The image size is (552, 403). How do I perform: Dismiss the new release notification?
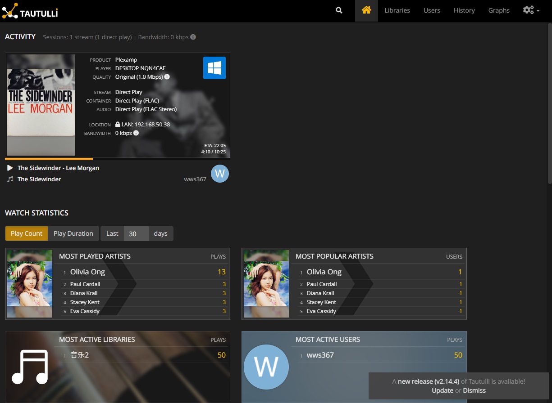click(x=474, y=390)
